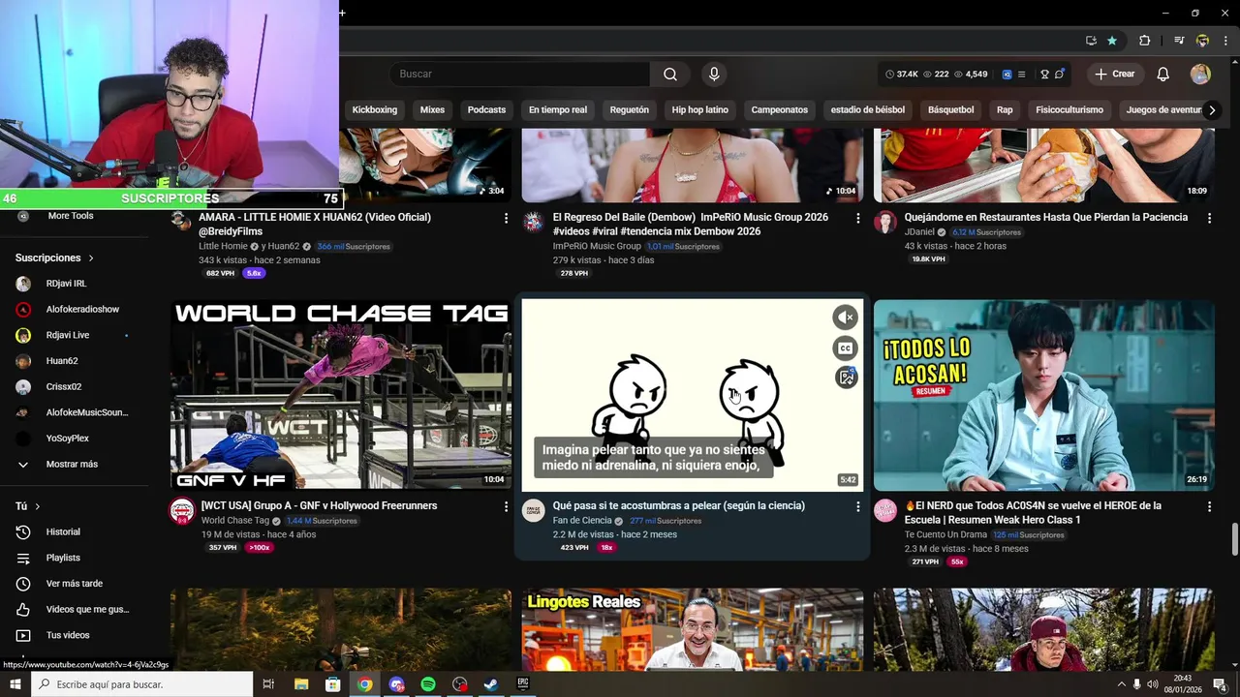Open browser media control icon

tap(1179, 41)
